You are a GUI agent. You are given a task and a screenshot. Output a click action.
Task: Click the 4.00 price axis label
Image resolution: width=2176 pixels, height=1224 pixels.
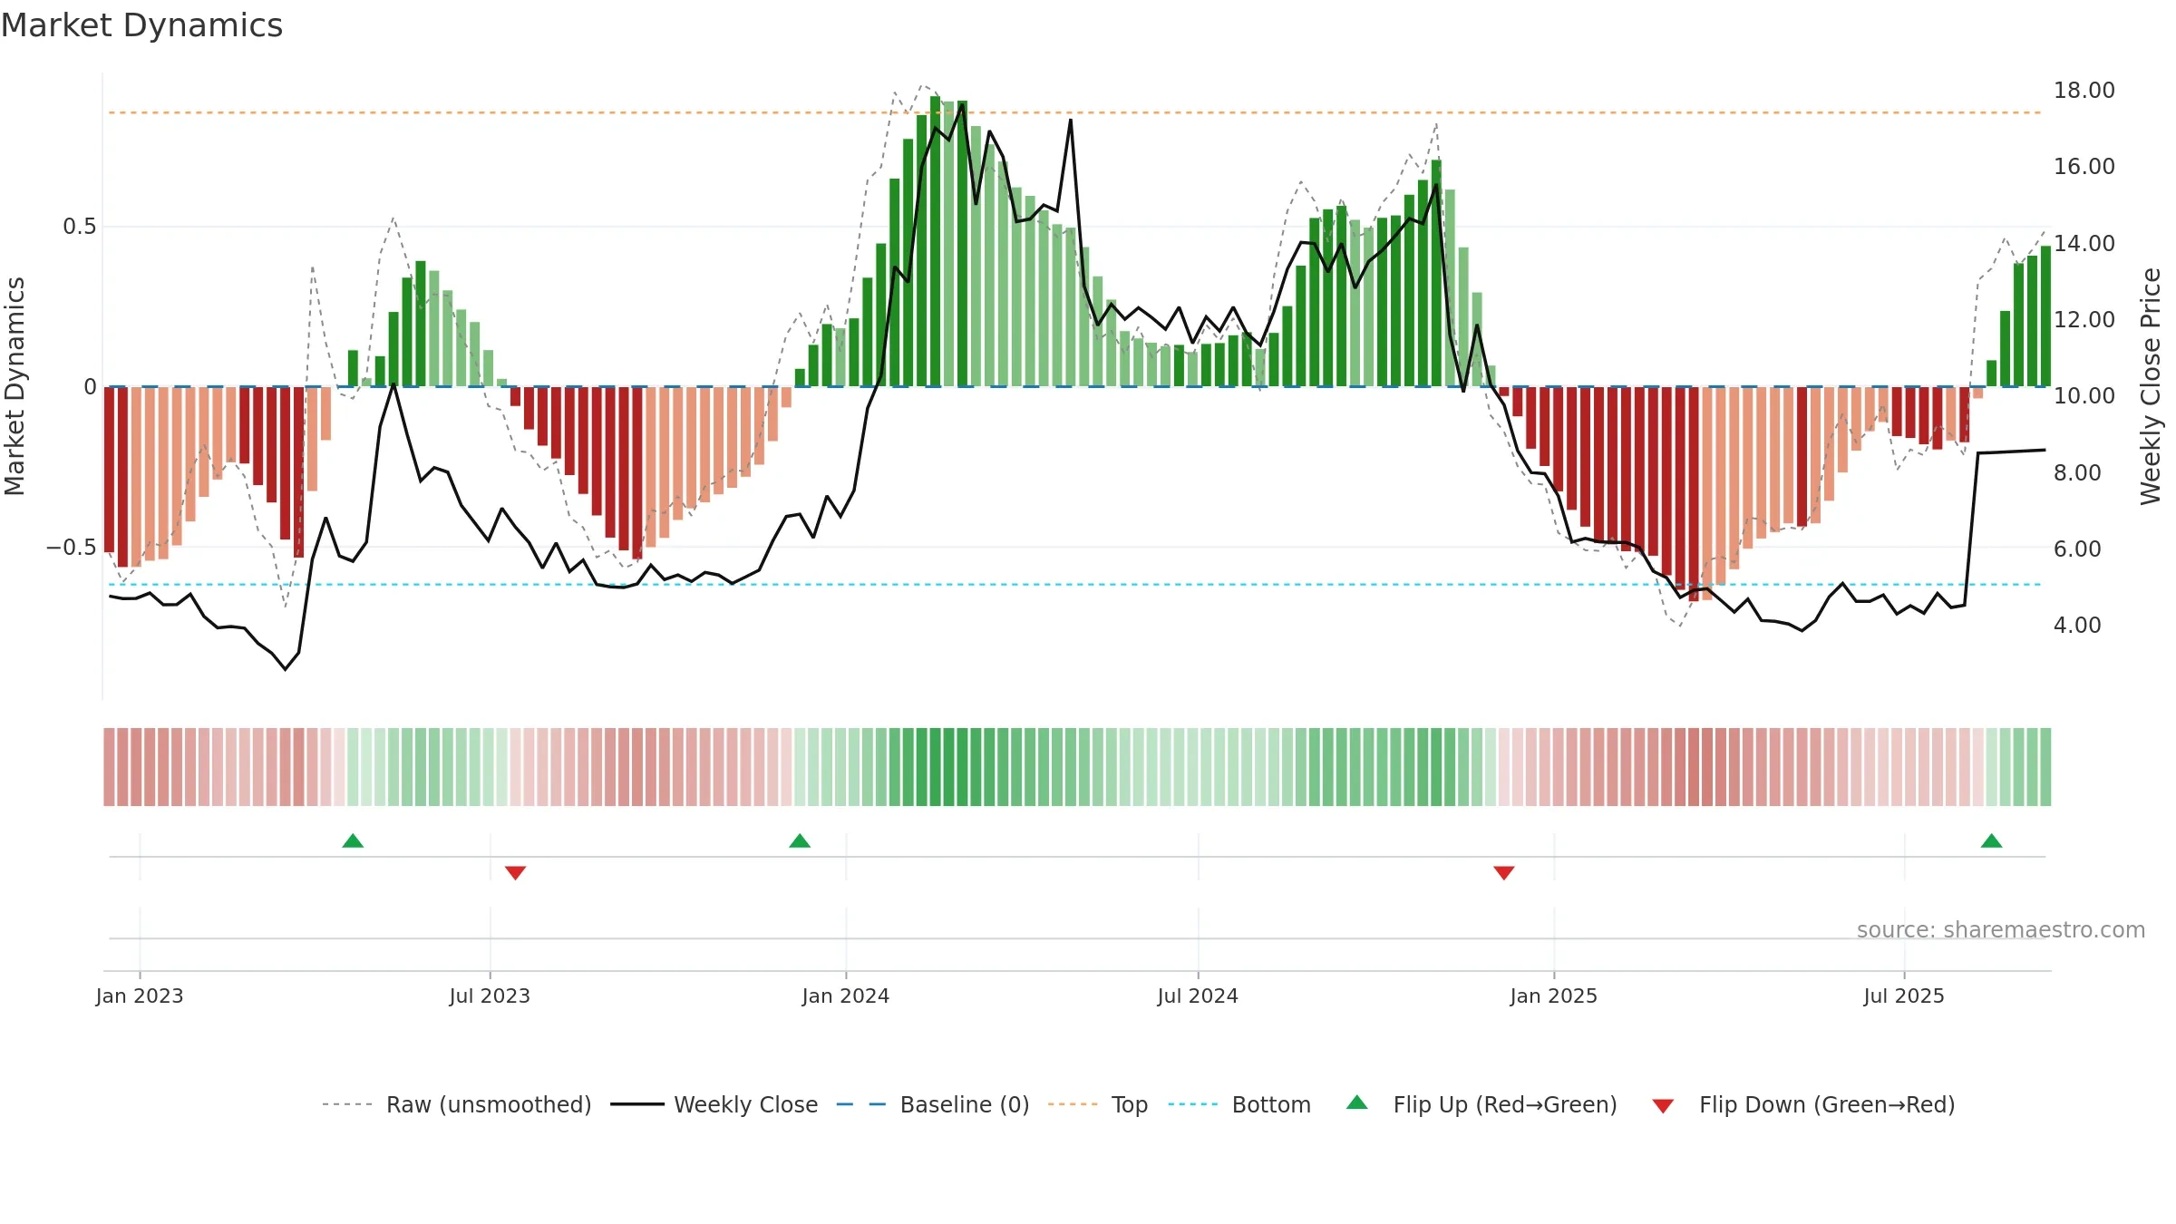tap(2077, 625)
